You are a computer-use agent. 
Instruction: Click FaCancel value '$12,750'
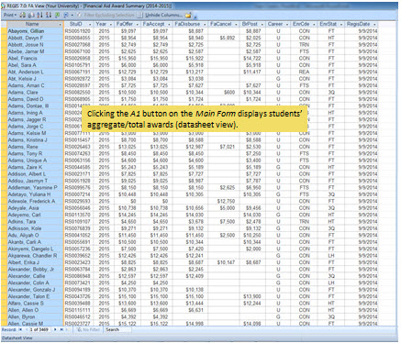(226, 201)
